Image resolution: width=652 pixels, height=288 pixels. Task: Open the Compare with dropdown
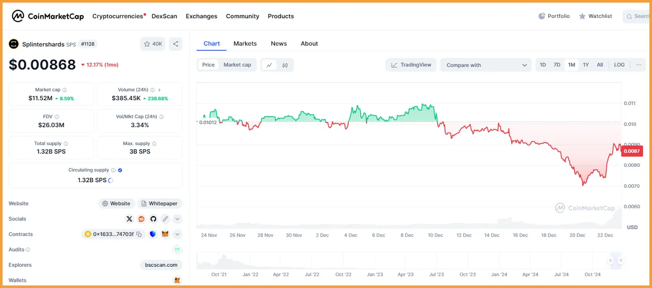click(x=486, y=65)
